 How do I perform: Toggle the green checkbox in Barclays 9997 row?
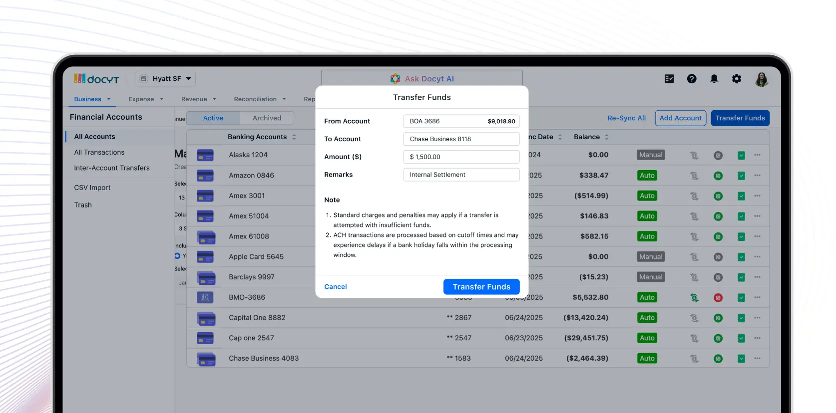[x=741, y=277]
